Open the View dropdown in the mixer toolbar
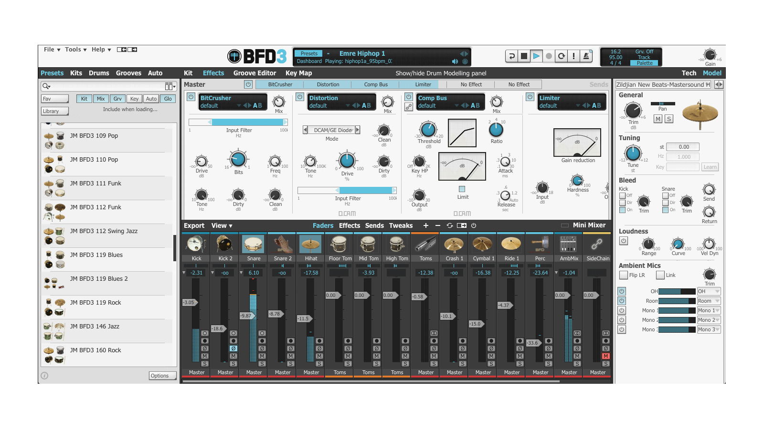This screenshot has height=429, width=764. (223, 225)
